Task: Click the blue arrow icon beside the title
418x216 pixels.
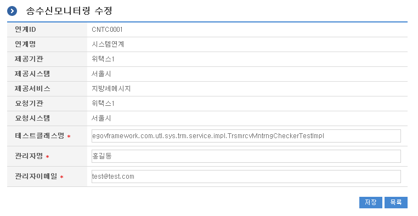Action: (12, 11)
